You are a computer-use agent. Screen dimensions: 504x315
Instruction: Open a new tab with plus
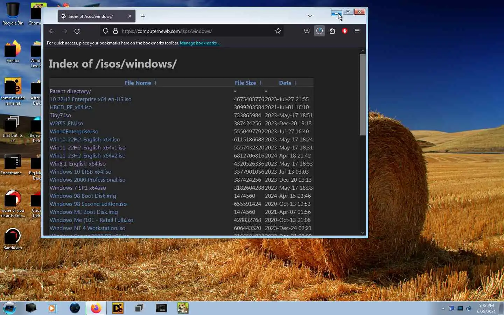click(x=143, y=16)
